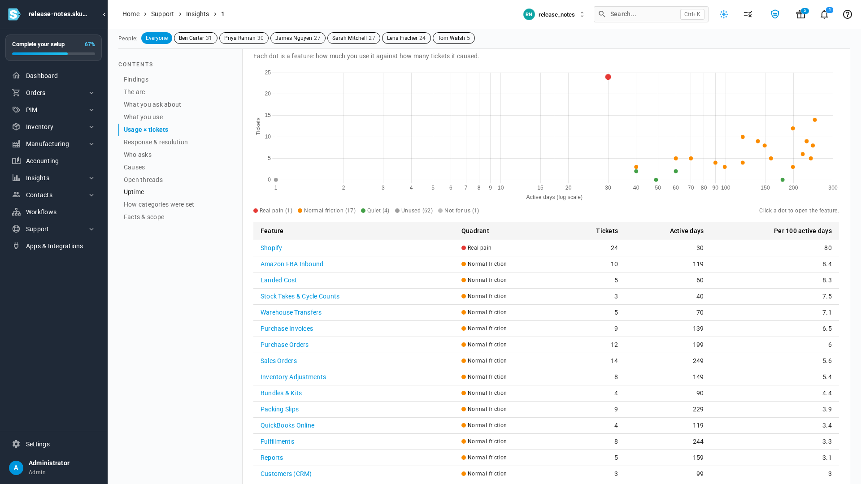Jump to Open threads section
This screenshot has width=861, height=484.
coord(143,180)
